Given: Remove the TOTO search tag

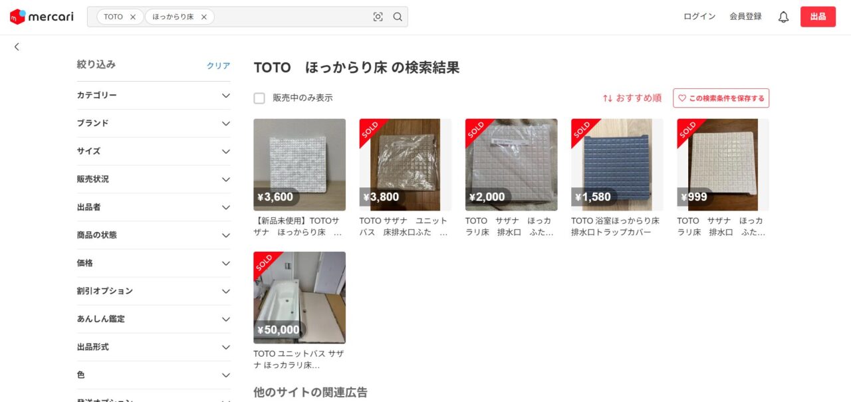Looking at the screenshot, I should [133, 17].
